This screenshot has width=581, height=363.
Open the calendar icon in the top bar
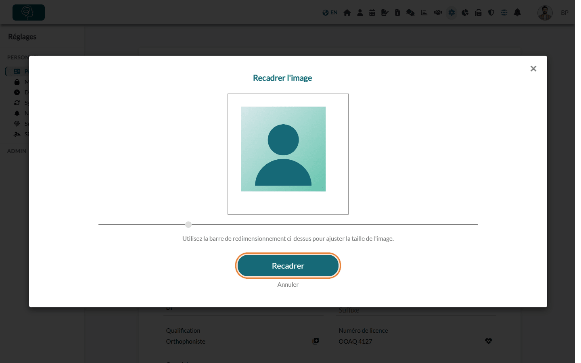(x=372, y=13)
